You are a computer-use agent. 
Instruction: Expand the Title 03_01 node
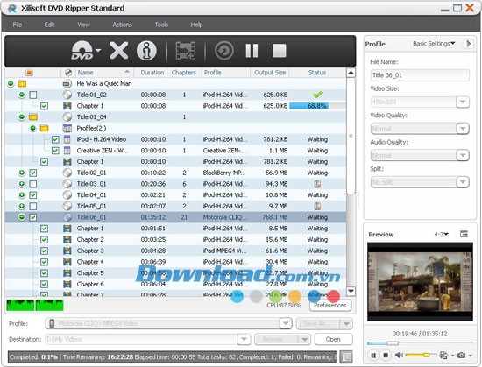tap(22, 184)
